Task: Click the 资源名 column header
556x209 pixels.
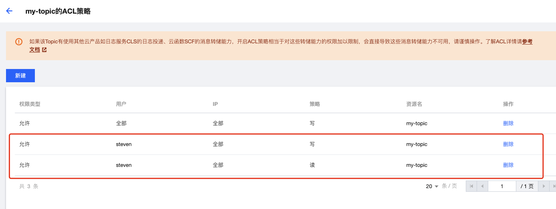Action: click(x=414, y=104)
